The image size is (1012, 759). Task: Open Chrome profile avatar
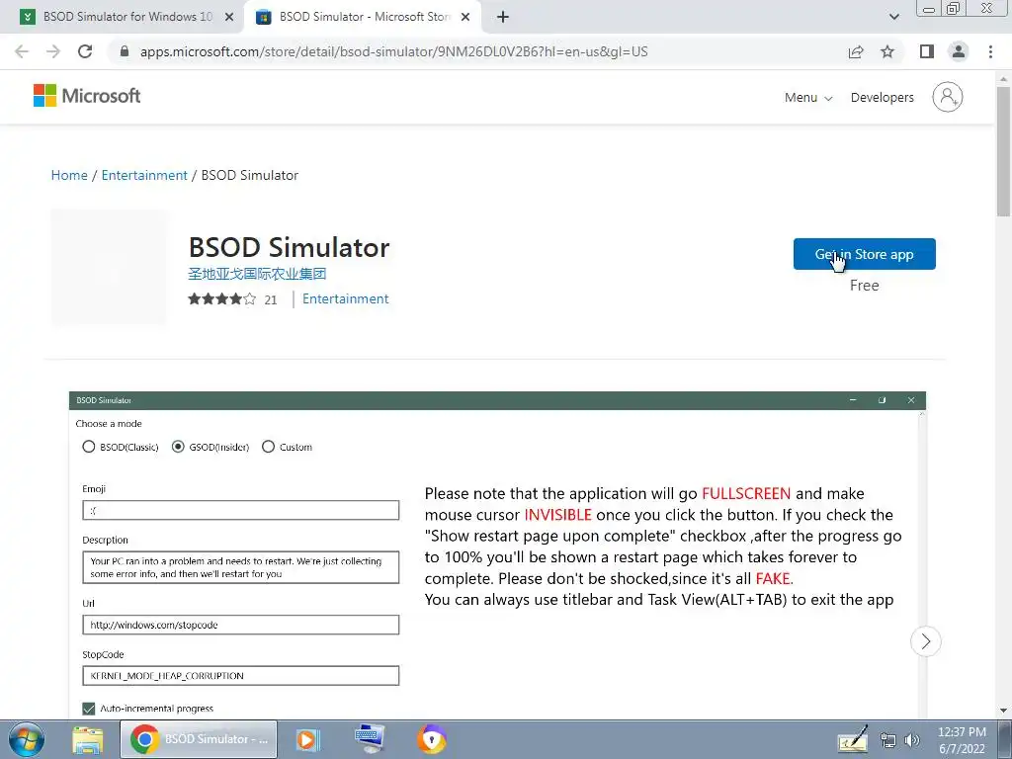tap(959, 51)
